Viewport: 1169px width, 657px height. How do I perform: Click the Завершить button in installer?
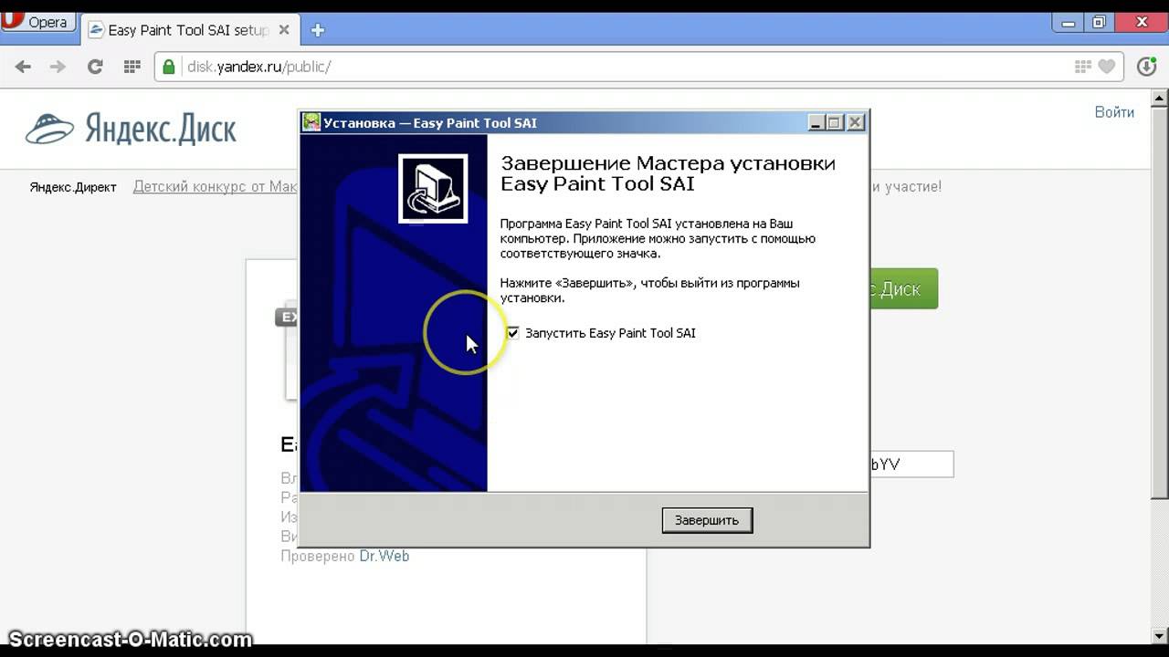(707, 520)
